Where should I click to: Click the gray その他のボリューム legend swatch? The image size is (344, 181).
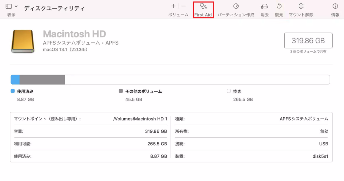(x=121, y=91)
